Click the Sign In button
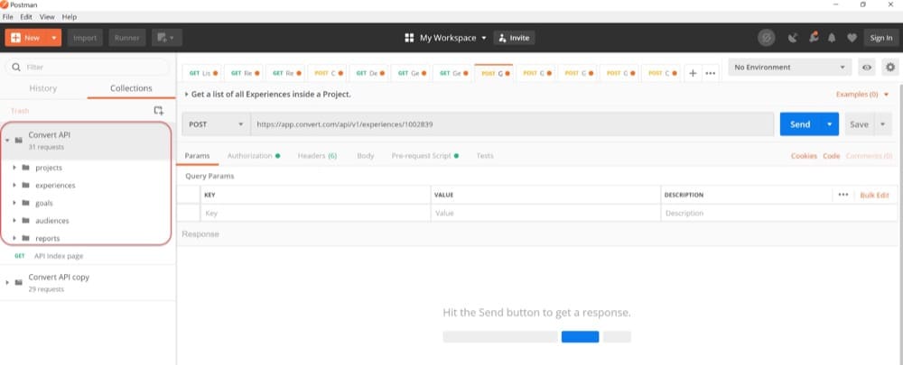This screenshot has height=365, width=903. [x=881, y=38]
